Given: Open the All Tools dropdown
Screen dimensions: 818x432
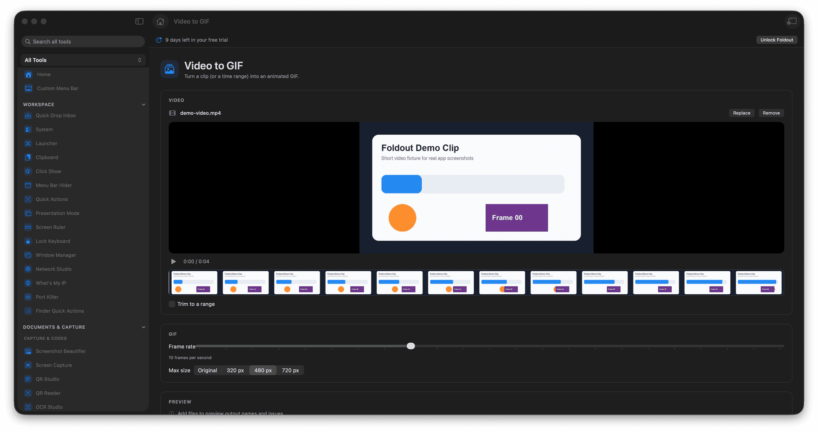Looking at the screenshot, I should point(83,60).
